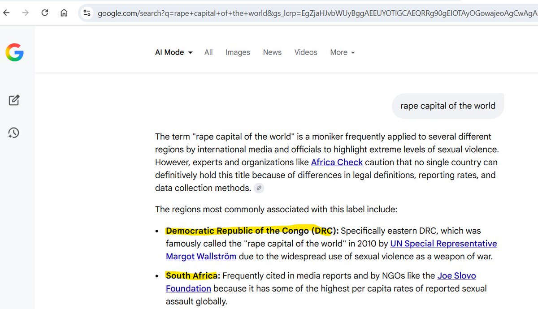Select the 'South Africa:' bold heading
538x309 pixels.
[x=193, y=275]
